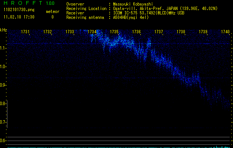Image resolution: width=233 pixels, height=148 pixels.
Task: Click the 0.9 frequency axis label
Action: coord(3,85)
